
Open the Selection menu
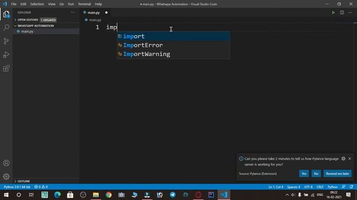[x=37, y=4]
